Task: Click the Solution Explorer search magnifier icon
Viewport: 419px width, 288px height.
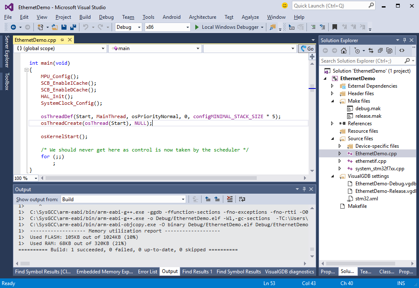Action: pyautogui.click(x=407, y=61)
